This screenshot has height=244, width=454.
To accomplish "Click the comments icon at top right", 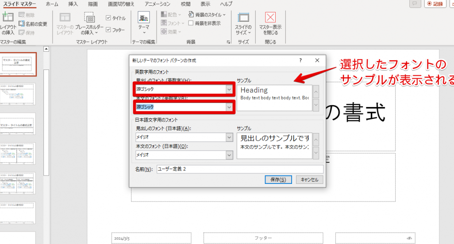I will [415, 4].
